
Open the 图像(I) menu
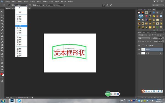click(20, 2)
